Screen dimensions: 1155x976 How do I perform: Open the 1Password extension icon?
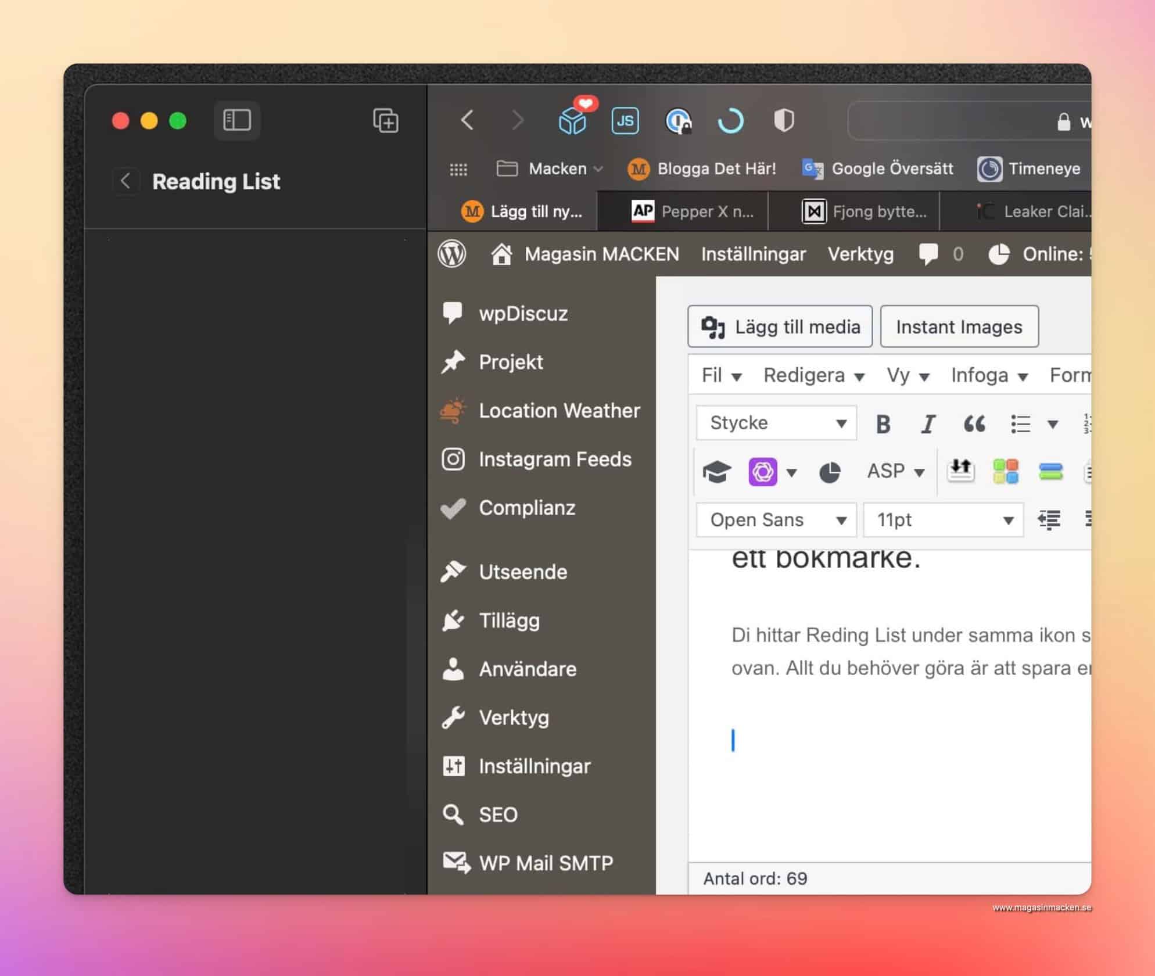(677, 121)
